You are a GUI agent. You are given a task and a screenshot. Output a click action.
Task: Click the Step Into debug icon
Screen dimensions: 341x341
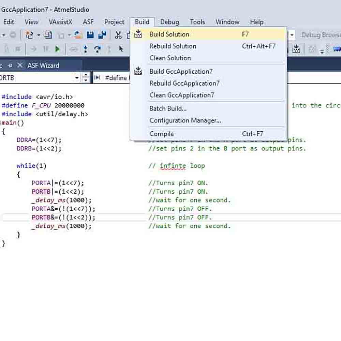[85, 49]
